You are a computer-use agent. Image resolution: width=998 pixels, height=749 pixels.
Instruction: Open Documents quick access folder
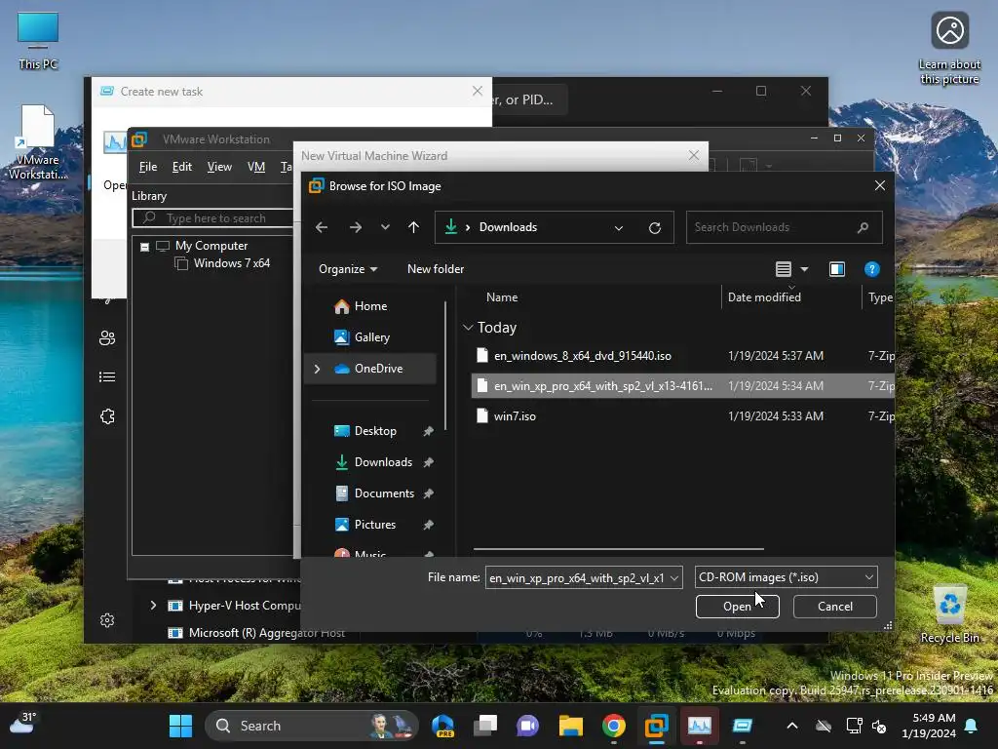tap(384, 493)
